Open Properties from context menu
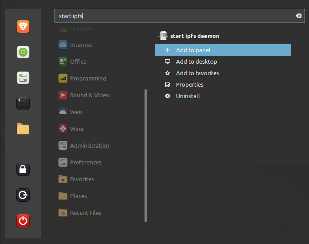The height and width of the screenshot is (244, 309). click(223, 84)
